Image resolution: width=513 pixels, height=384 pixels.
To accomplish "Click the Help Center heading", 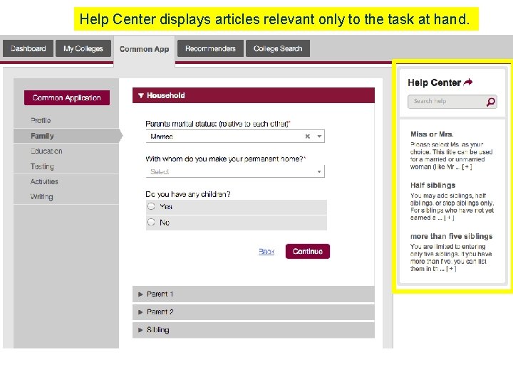I will pos(434,82).
